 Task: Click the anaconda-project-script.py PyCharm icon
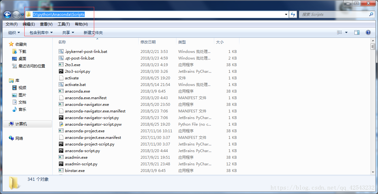61,144
